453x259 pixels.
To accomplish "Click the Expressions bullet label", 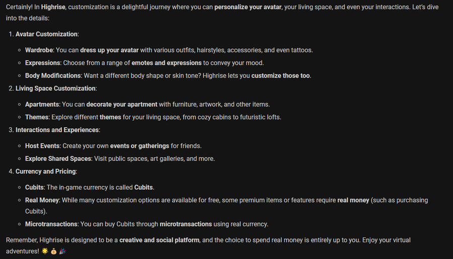I will point(42,63).
